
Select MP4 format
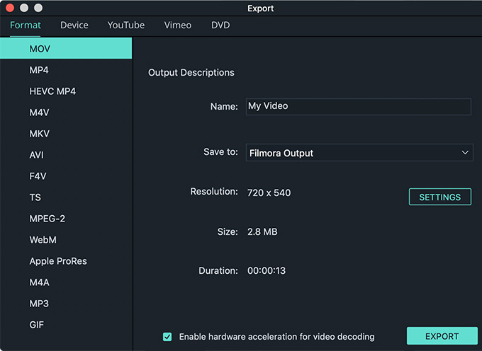(66, 70)
